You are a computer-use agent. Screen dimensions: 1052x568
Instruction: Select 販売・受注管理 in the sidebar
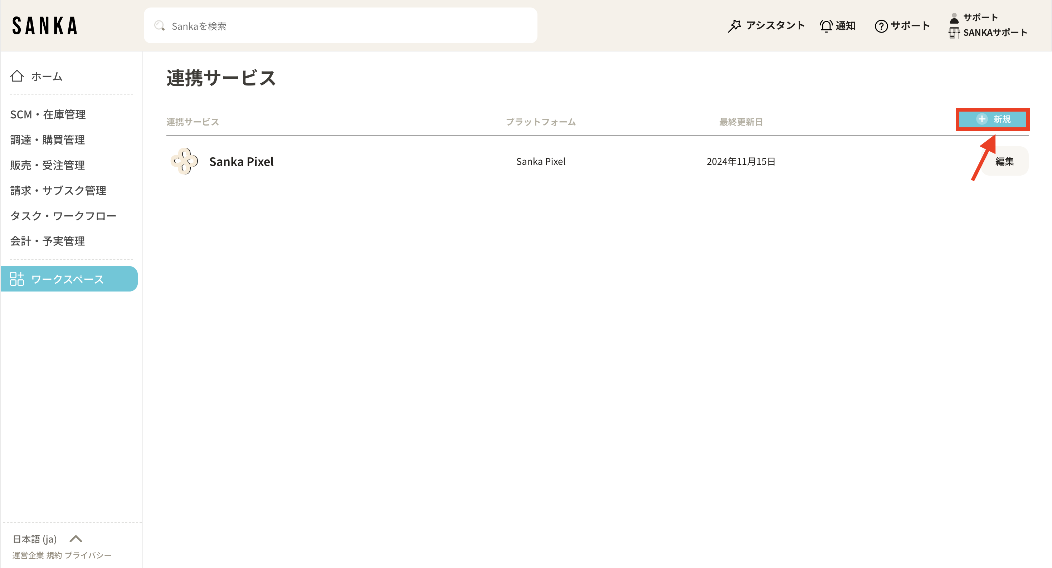click(47, 165)
